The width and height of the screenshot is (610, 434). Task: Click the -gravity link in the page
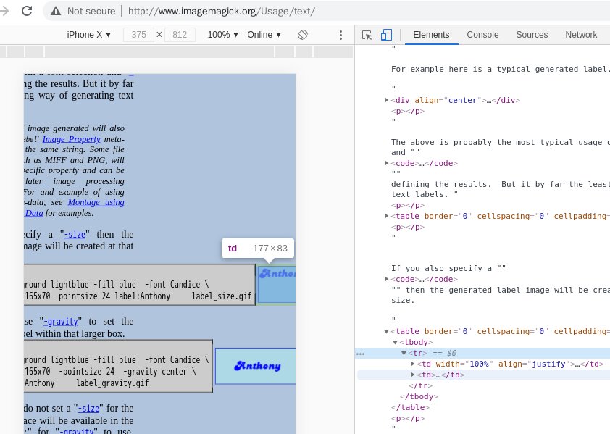coord(62,322)
